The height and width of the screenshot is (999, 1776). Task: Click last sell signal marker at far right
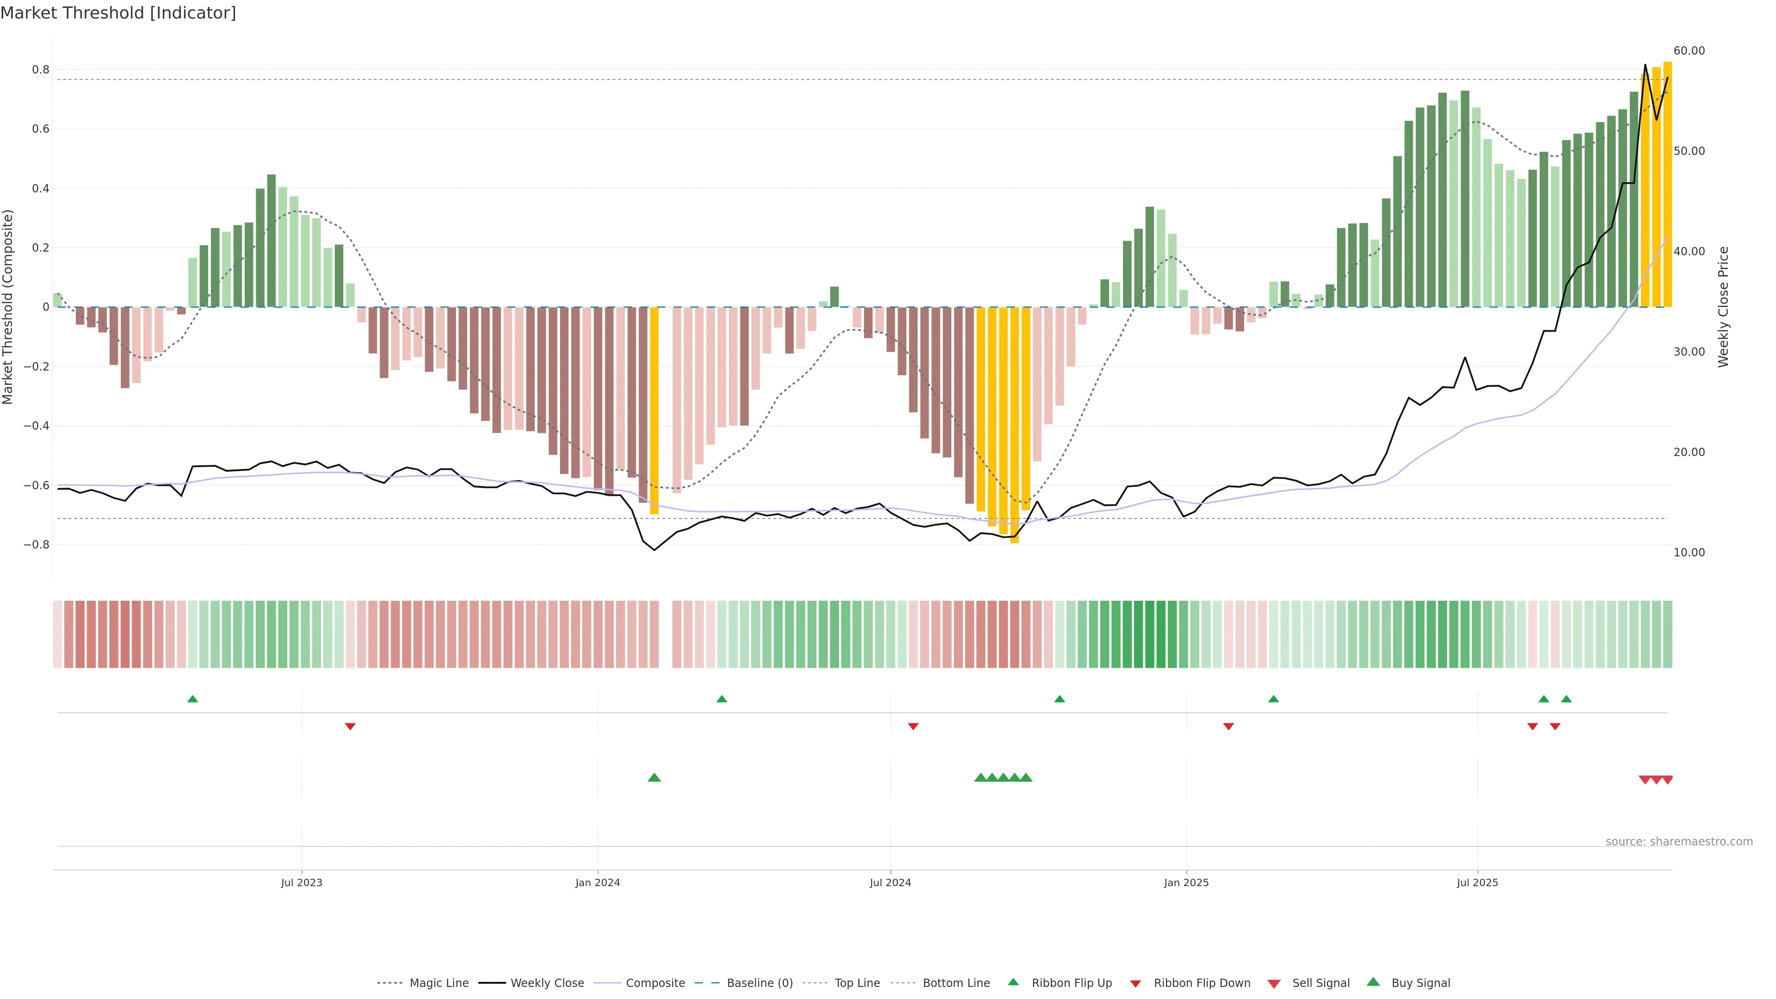1667,780
